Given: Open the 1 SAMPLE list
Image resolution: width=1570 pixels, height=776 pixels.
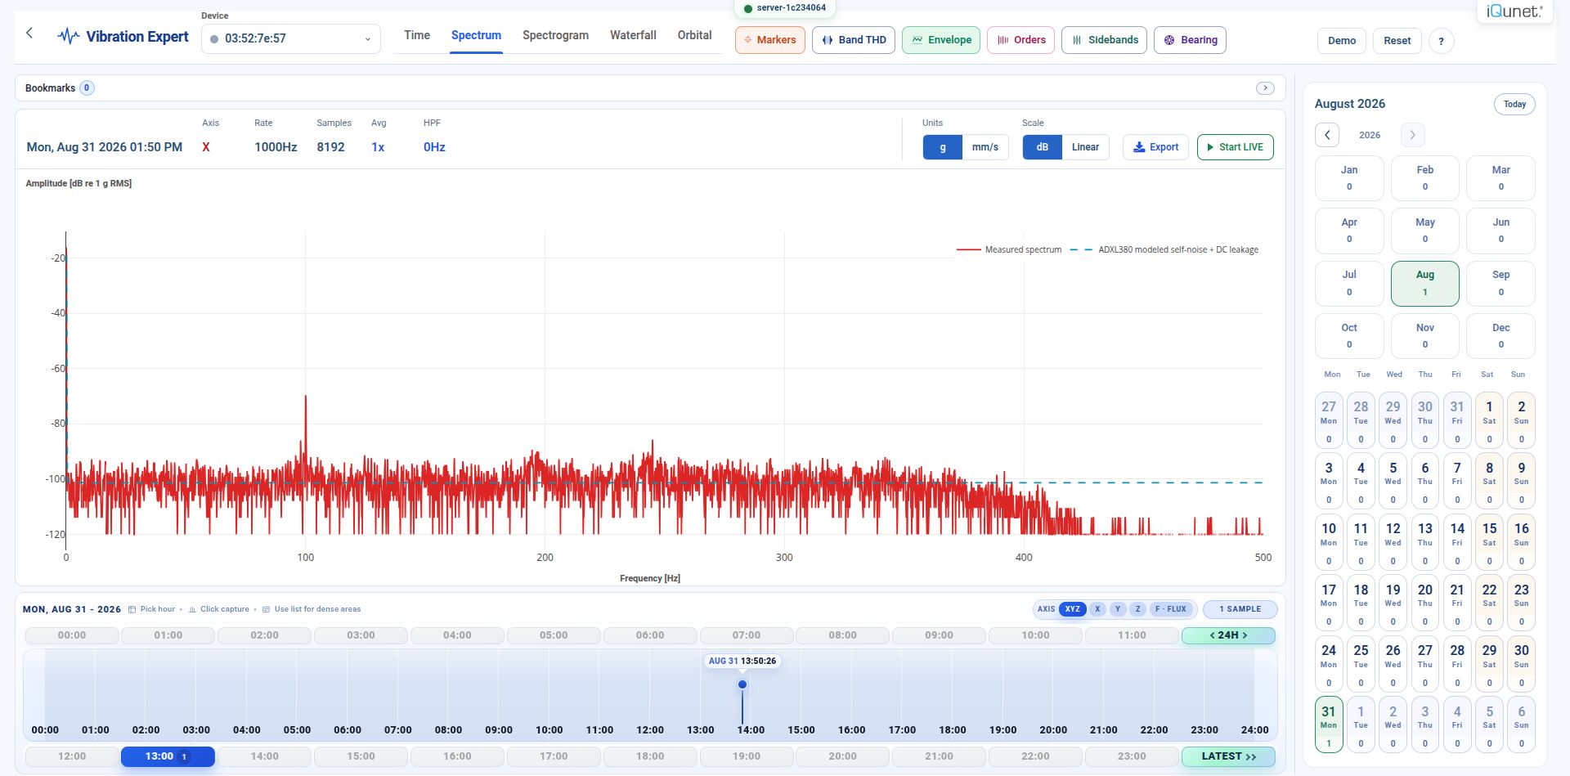Looking at the screenshot, I should coord(1240,609).
